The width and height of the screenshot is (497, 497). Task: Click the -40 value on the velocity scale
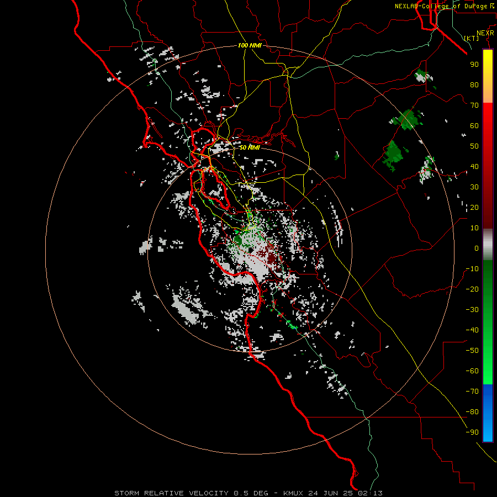point(472,330)
